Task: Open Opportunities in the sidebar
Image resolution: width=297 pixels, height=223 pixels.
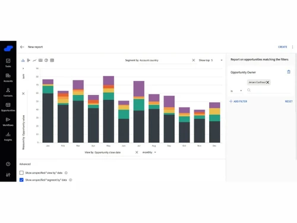Action: pos(8,107)
